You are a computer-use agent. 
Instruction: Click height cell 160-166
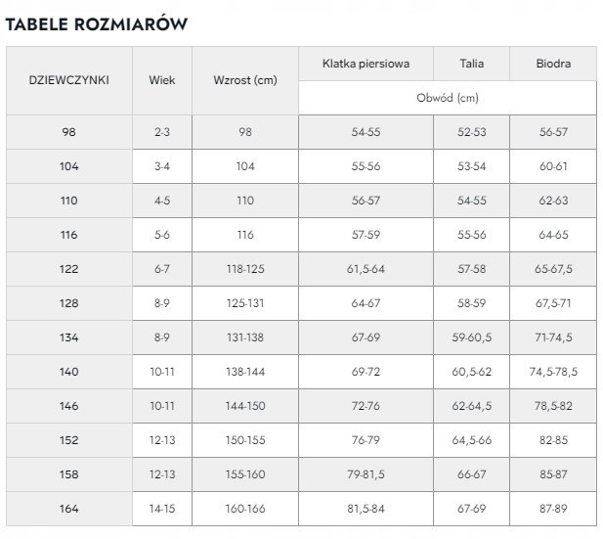pyautogui.click(x=244, y=509)
